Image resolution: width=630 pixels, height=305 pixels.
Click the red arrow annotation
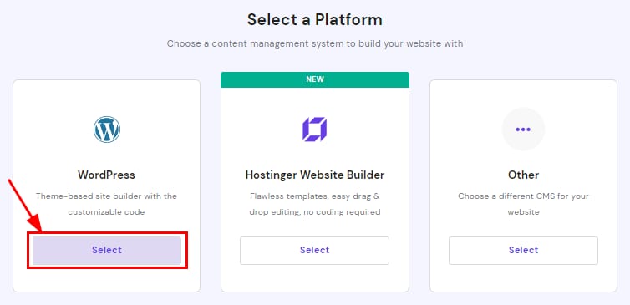[27, 206]
